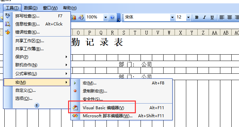Click the spell check ABC icon

[7, 16]
